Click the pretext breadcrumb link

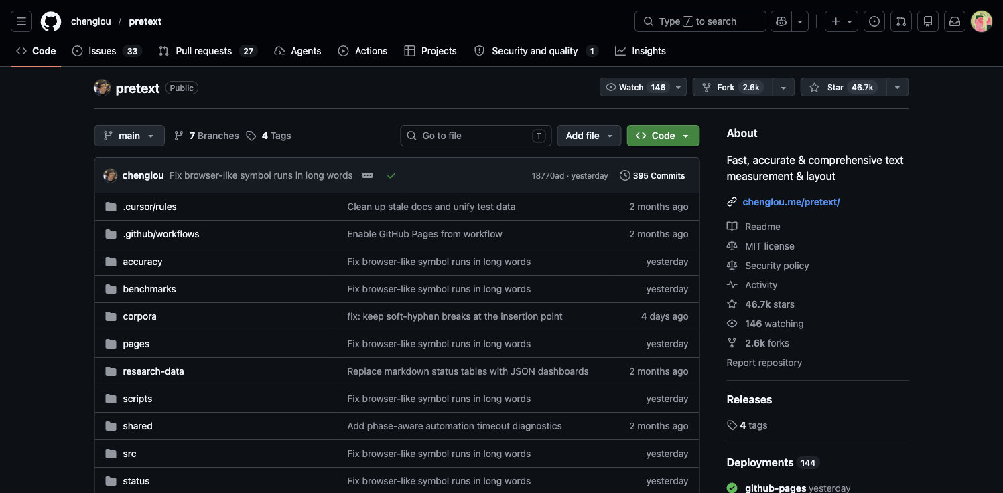coord(145,21)
